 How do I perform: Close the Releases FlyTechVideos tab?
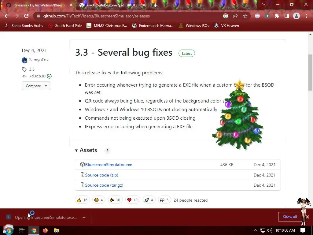(x=71, y=5)
